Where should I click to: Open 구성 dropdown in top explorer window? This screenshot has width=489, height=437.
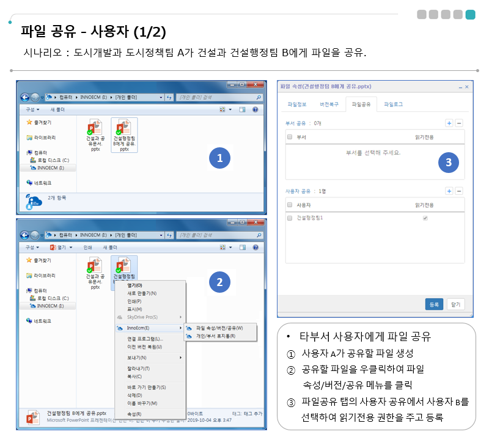31,109
